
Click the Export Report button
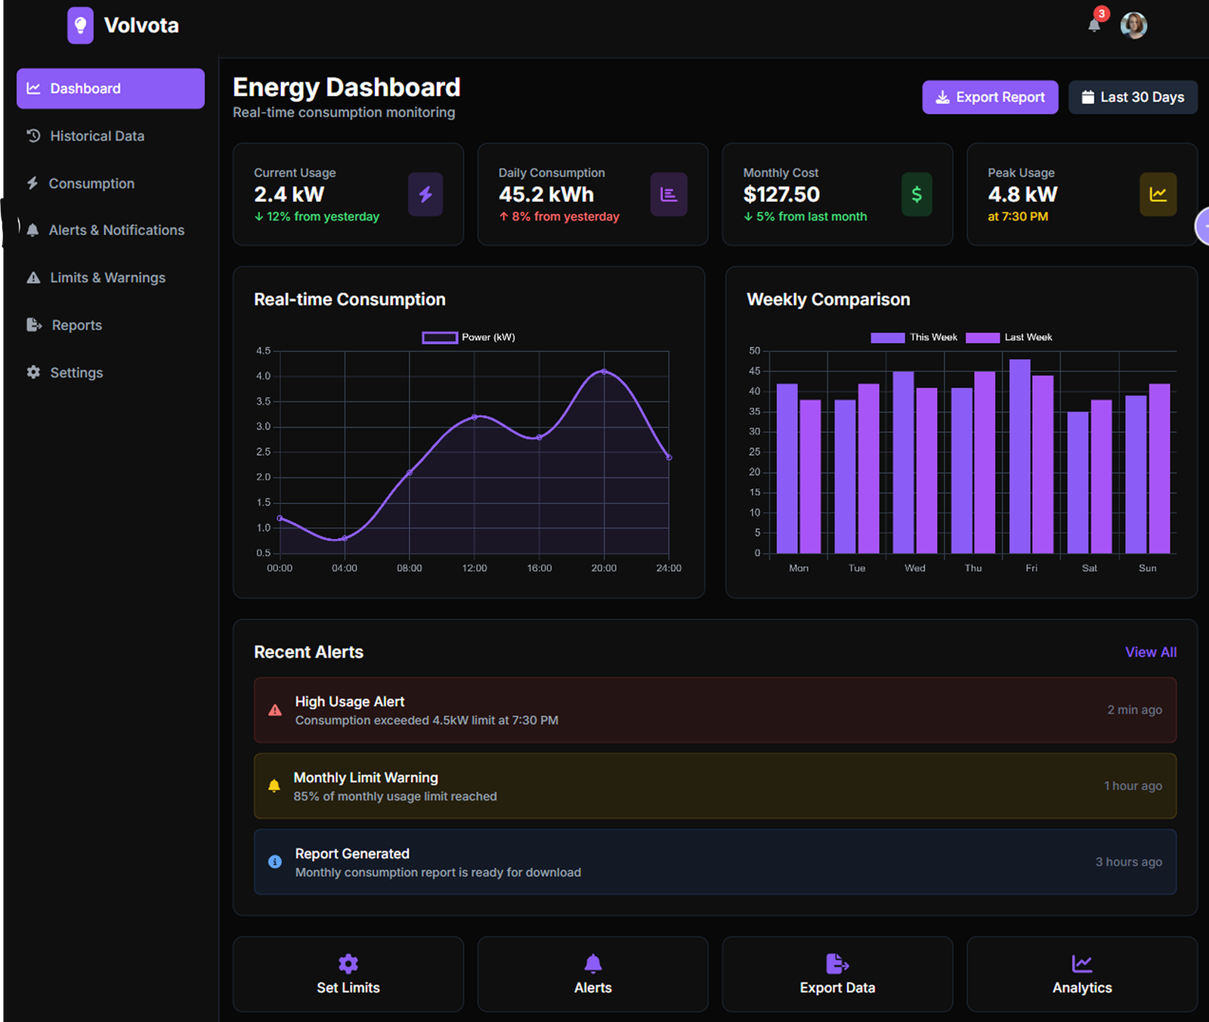(990, 98)
